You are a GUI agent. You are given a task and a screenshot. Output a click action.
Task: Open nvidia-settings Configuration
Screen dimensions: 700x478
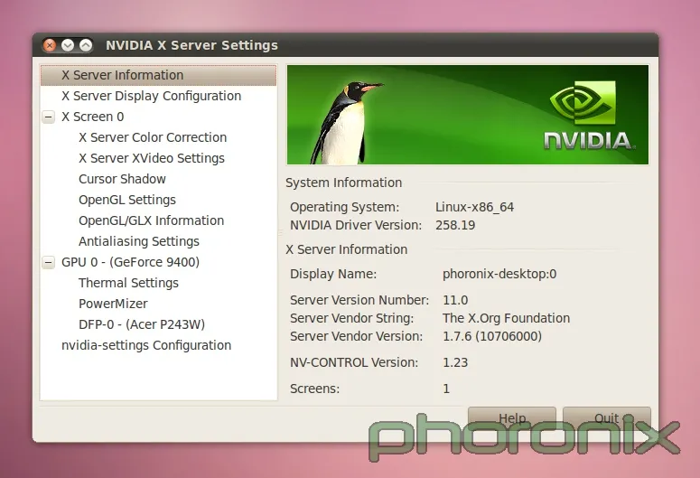point(146,345)
